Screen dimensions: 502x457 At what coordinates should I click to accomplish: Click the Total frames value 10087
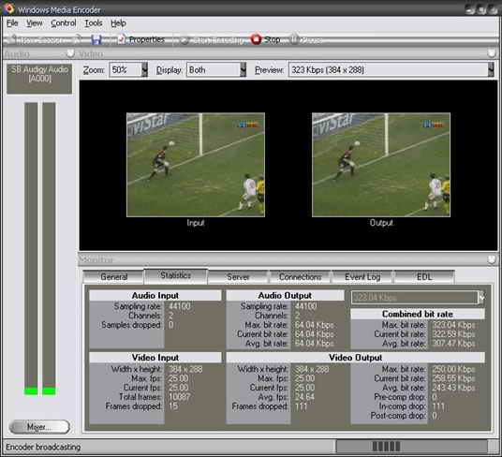point(180,397)
